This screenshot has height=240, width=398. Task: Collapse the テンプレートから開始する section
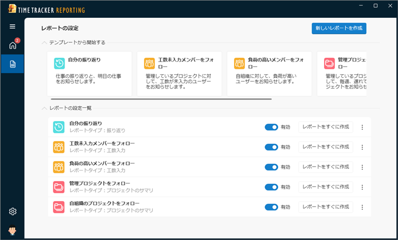click(x=44, y=42)
